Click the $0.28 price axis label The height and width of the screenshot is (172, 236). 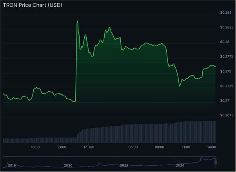pos(225,42)
